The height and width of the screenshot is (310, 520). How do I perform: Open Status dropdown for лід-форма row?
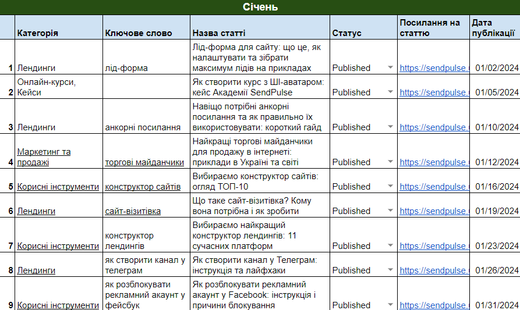point(390,67)
